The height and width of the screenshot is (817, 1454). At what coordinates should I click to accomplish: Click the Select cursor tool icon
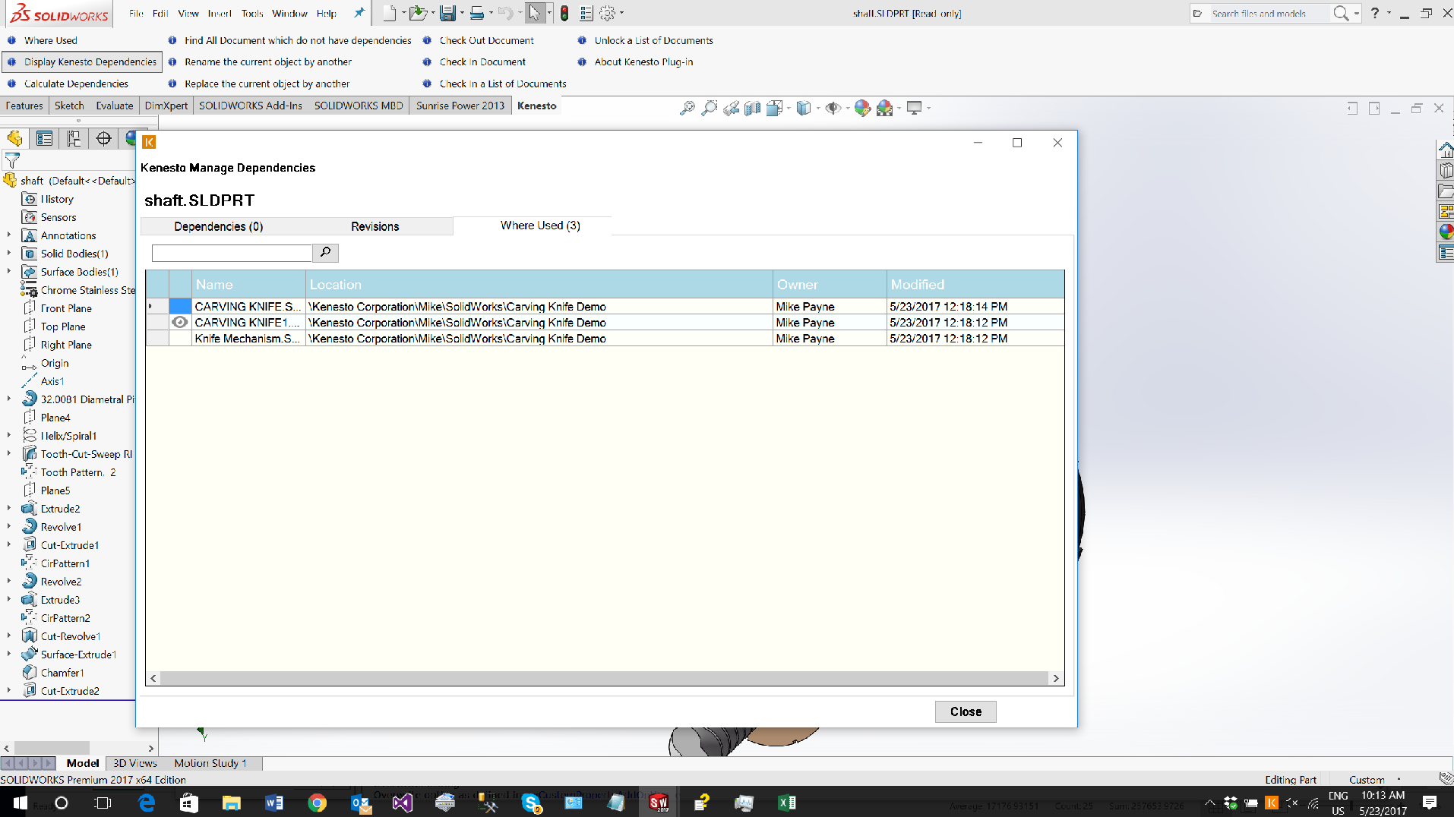pyautogui.click(x=535, y=13)
